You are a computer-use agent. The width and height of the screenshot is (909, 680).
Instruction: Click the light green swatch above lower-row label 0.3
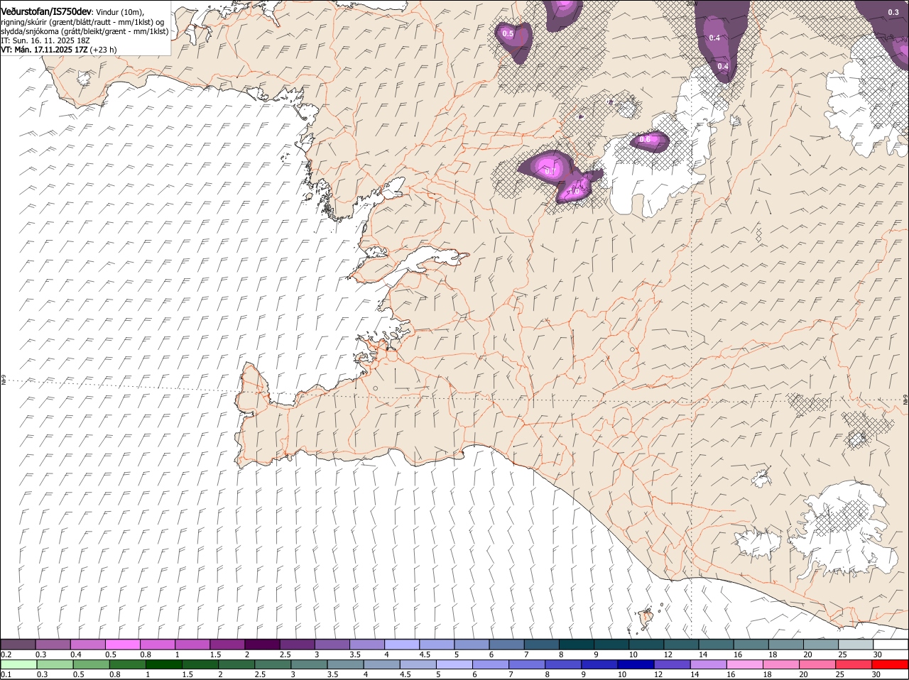pyautogui.click(x=55, y=664)
